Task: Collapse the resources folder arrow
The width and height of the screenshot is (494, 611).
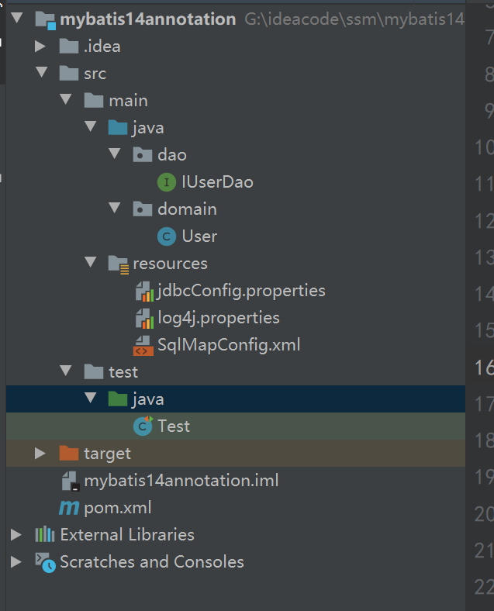Action: tap(90, 264)
